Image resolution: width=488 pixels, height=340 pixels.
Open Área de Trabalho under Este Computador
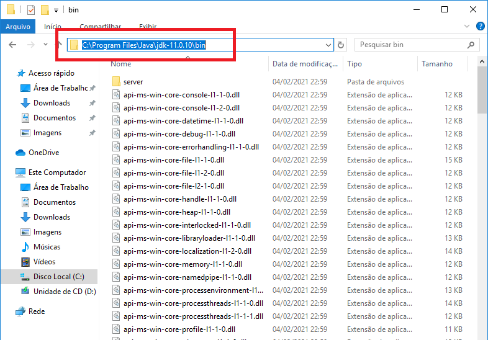61,187
